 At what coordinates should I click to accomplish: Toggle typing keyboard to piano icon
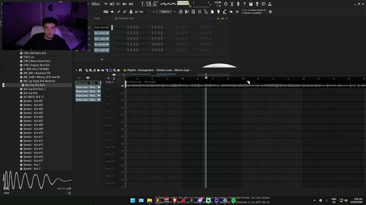(106, 12)
